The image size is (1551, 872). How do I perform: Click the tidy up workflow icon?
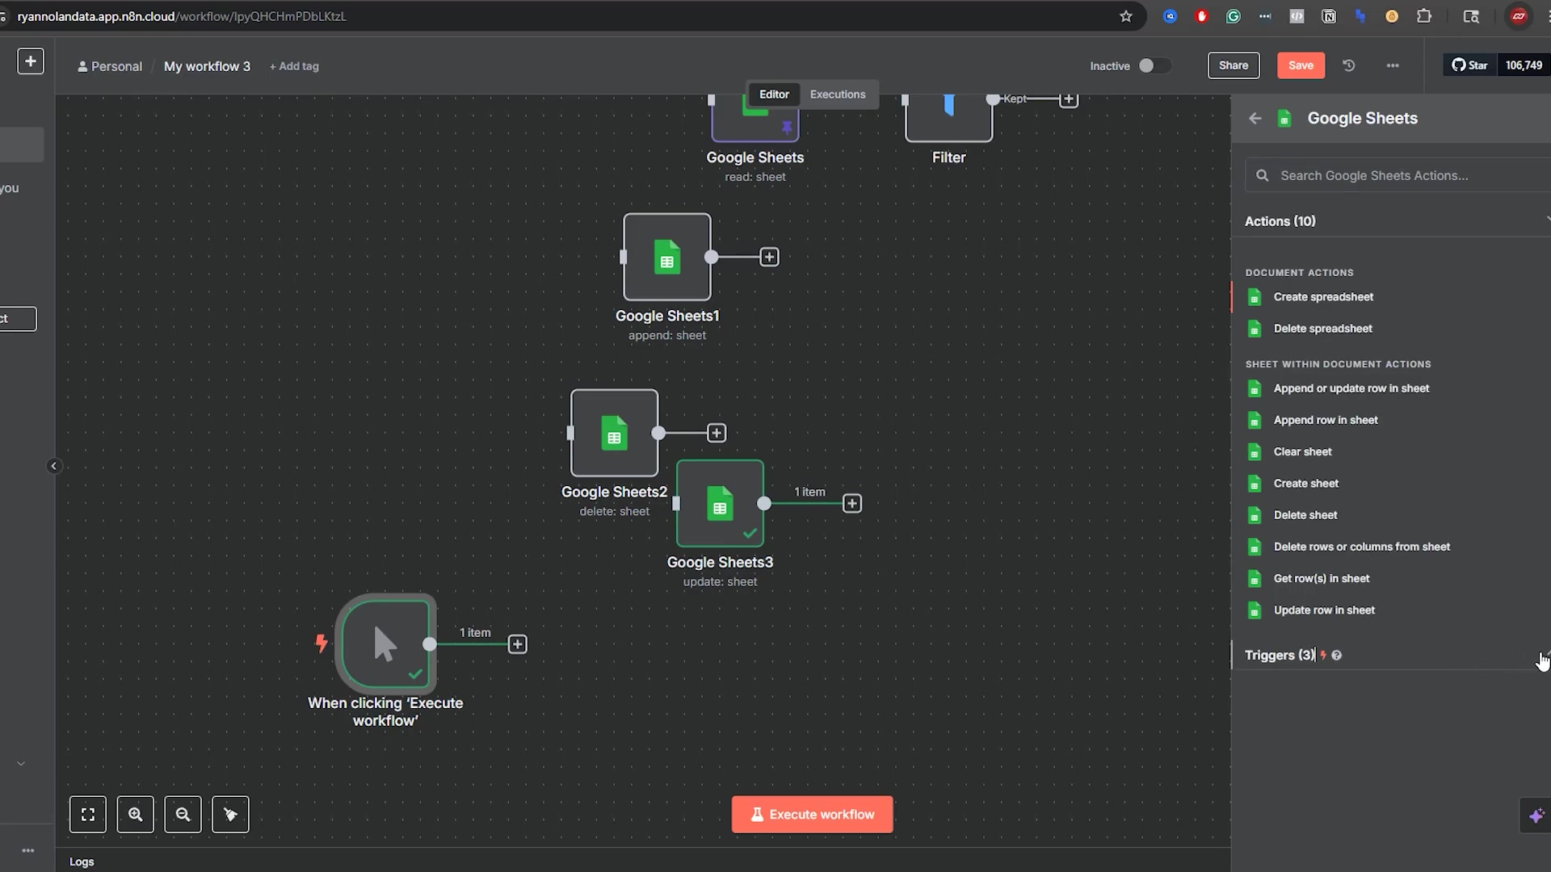click(x=230, y=815)
